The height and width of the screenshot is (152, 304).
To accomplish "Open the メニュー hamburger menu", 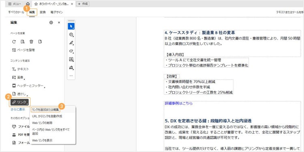I will pos(15,4).
